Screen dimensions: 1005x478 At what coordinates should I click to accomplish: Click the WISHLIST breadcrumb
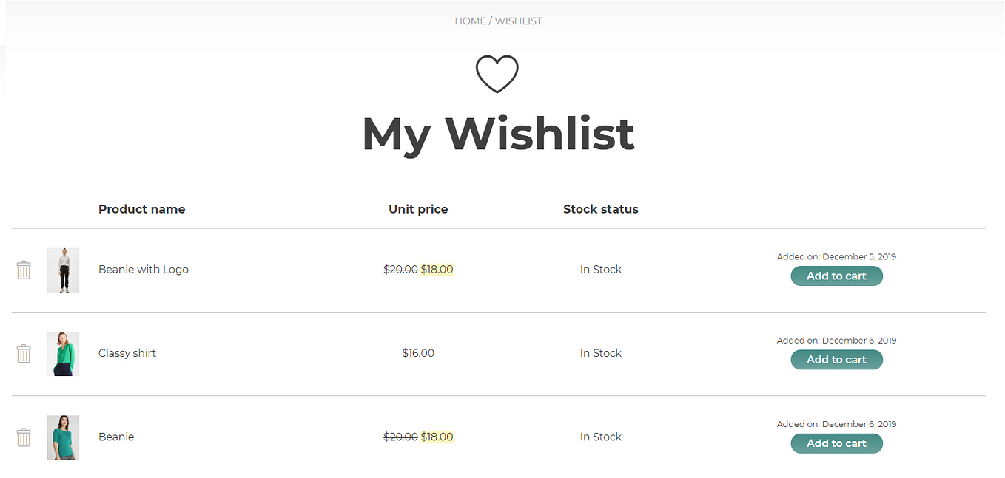518,21
